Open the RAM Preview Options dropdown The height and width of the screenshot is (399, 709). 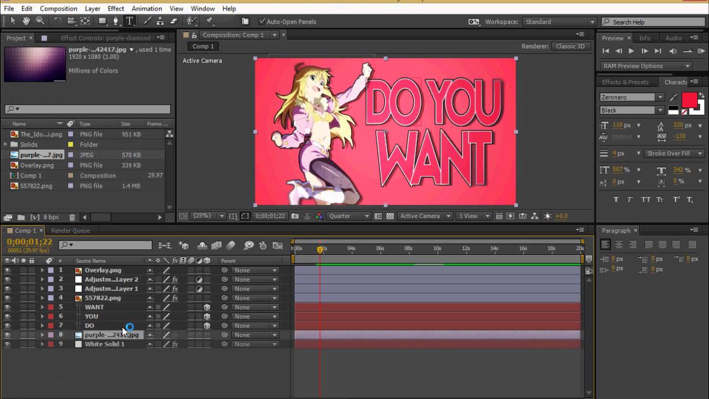tap(646, 66)
